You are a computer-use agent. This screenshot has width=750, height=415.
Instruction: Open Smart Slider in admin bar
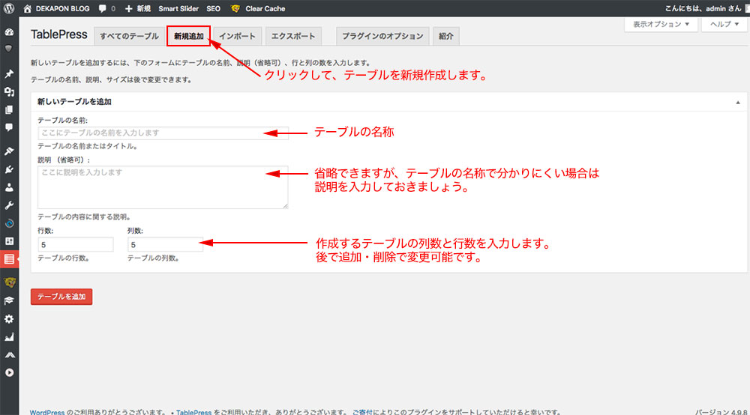point(178,8)
